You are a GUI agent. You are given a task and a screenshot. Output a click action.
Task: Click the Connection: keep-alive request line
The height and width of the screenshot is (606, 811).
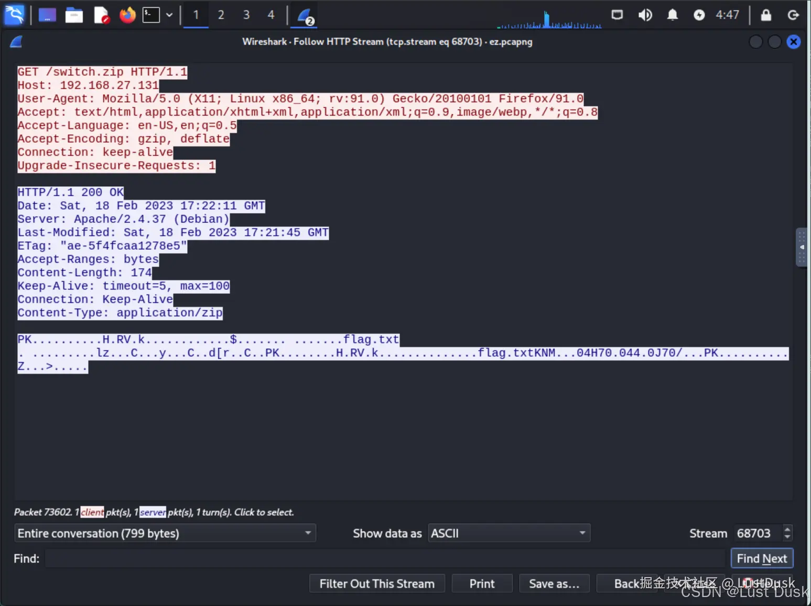[95, 153]
